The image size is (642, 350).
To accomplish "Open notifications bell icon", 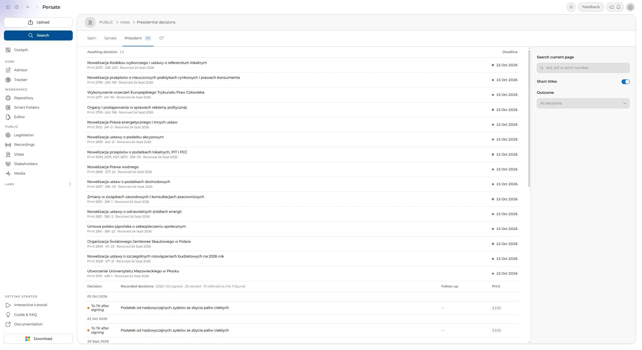I will [618, 7].
